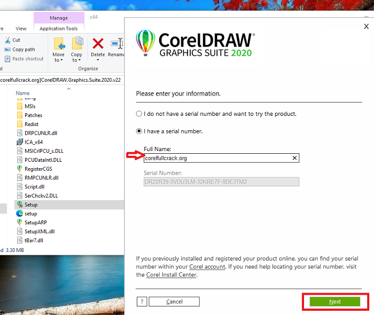
Task: Select the 'I have a serial number' option
Action: (x=139, y=131)
